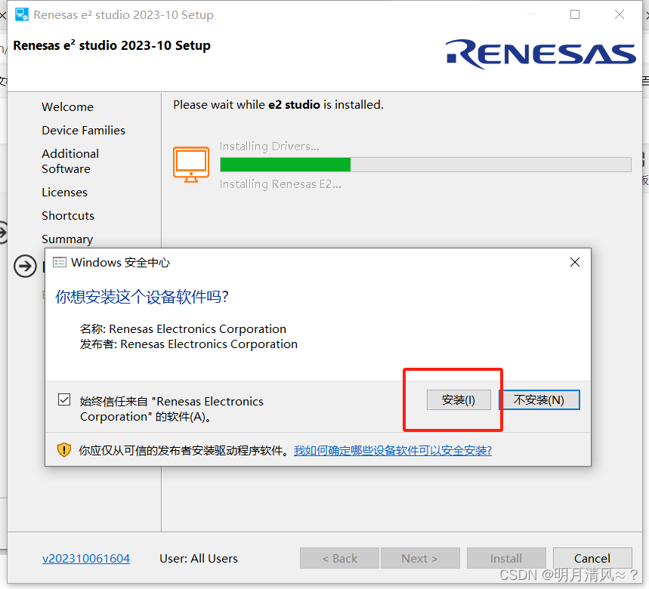Image resolution: width=649 pixels, height=589 pixels.
Task: Click the green installation progress bar
Action: pos(425,165)
